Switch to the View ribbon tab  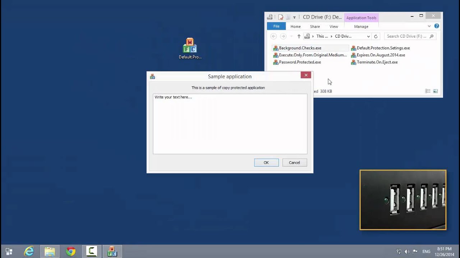[334, 27]
